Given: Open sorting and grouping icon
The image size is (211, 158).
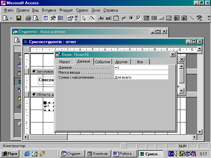Looking at the screenshot, I should pos(61,18).
